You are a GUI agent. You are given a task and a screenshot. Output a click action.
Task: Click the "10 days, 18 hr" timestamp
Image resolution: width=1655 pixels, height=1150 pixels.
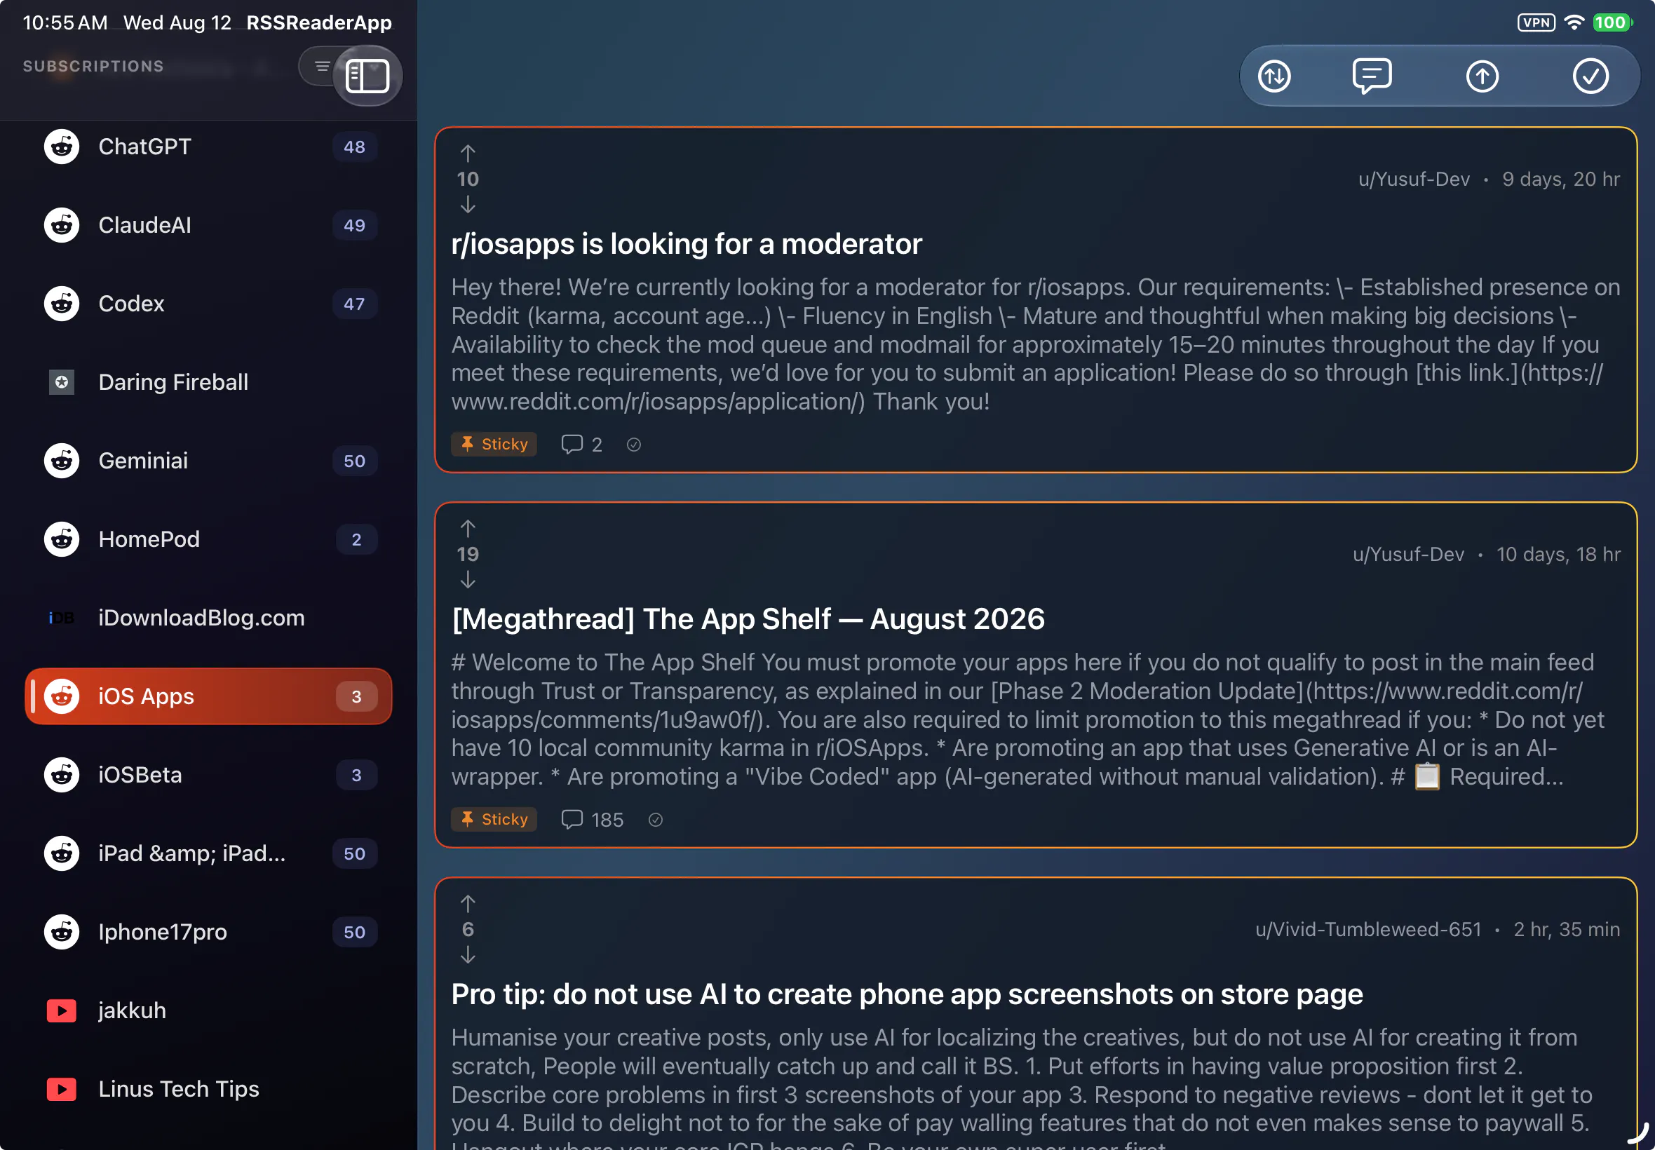coord(1558,554)
